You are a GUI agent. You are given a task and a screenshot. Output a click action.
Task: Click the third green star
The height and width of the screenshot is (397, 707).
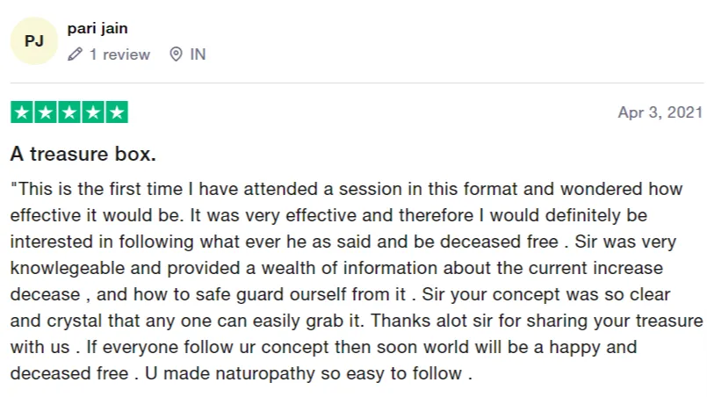click(69, 112)
